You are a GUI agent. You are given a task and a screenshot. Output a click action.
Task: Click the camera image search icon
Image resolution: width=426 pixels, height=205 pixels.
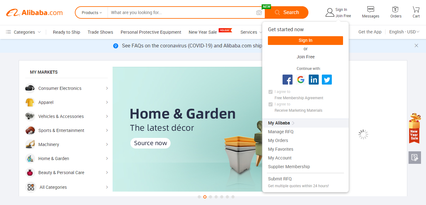(x=259, y=12)
